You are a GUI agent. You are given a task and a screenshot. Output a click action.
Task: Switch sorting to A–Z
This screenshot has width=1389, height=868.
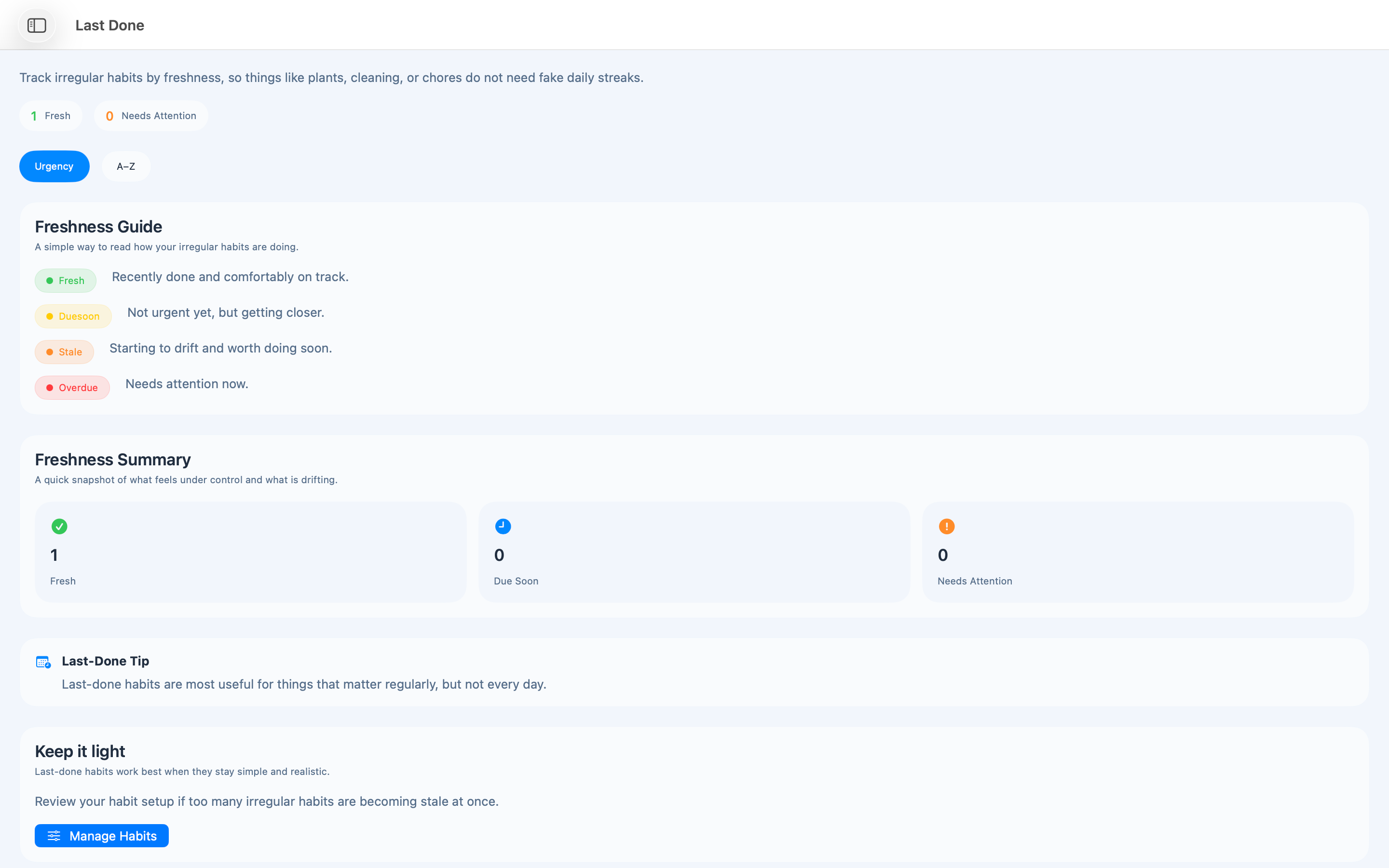tap(126, 166)
